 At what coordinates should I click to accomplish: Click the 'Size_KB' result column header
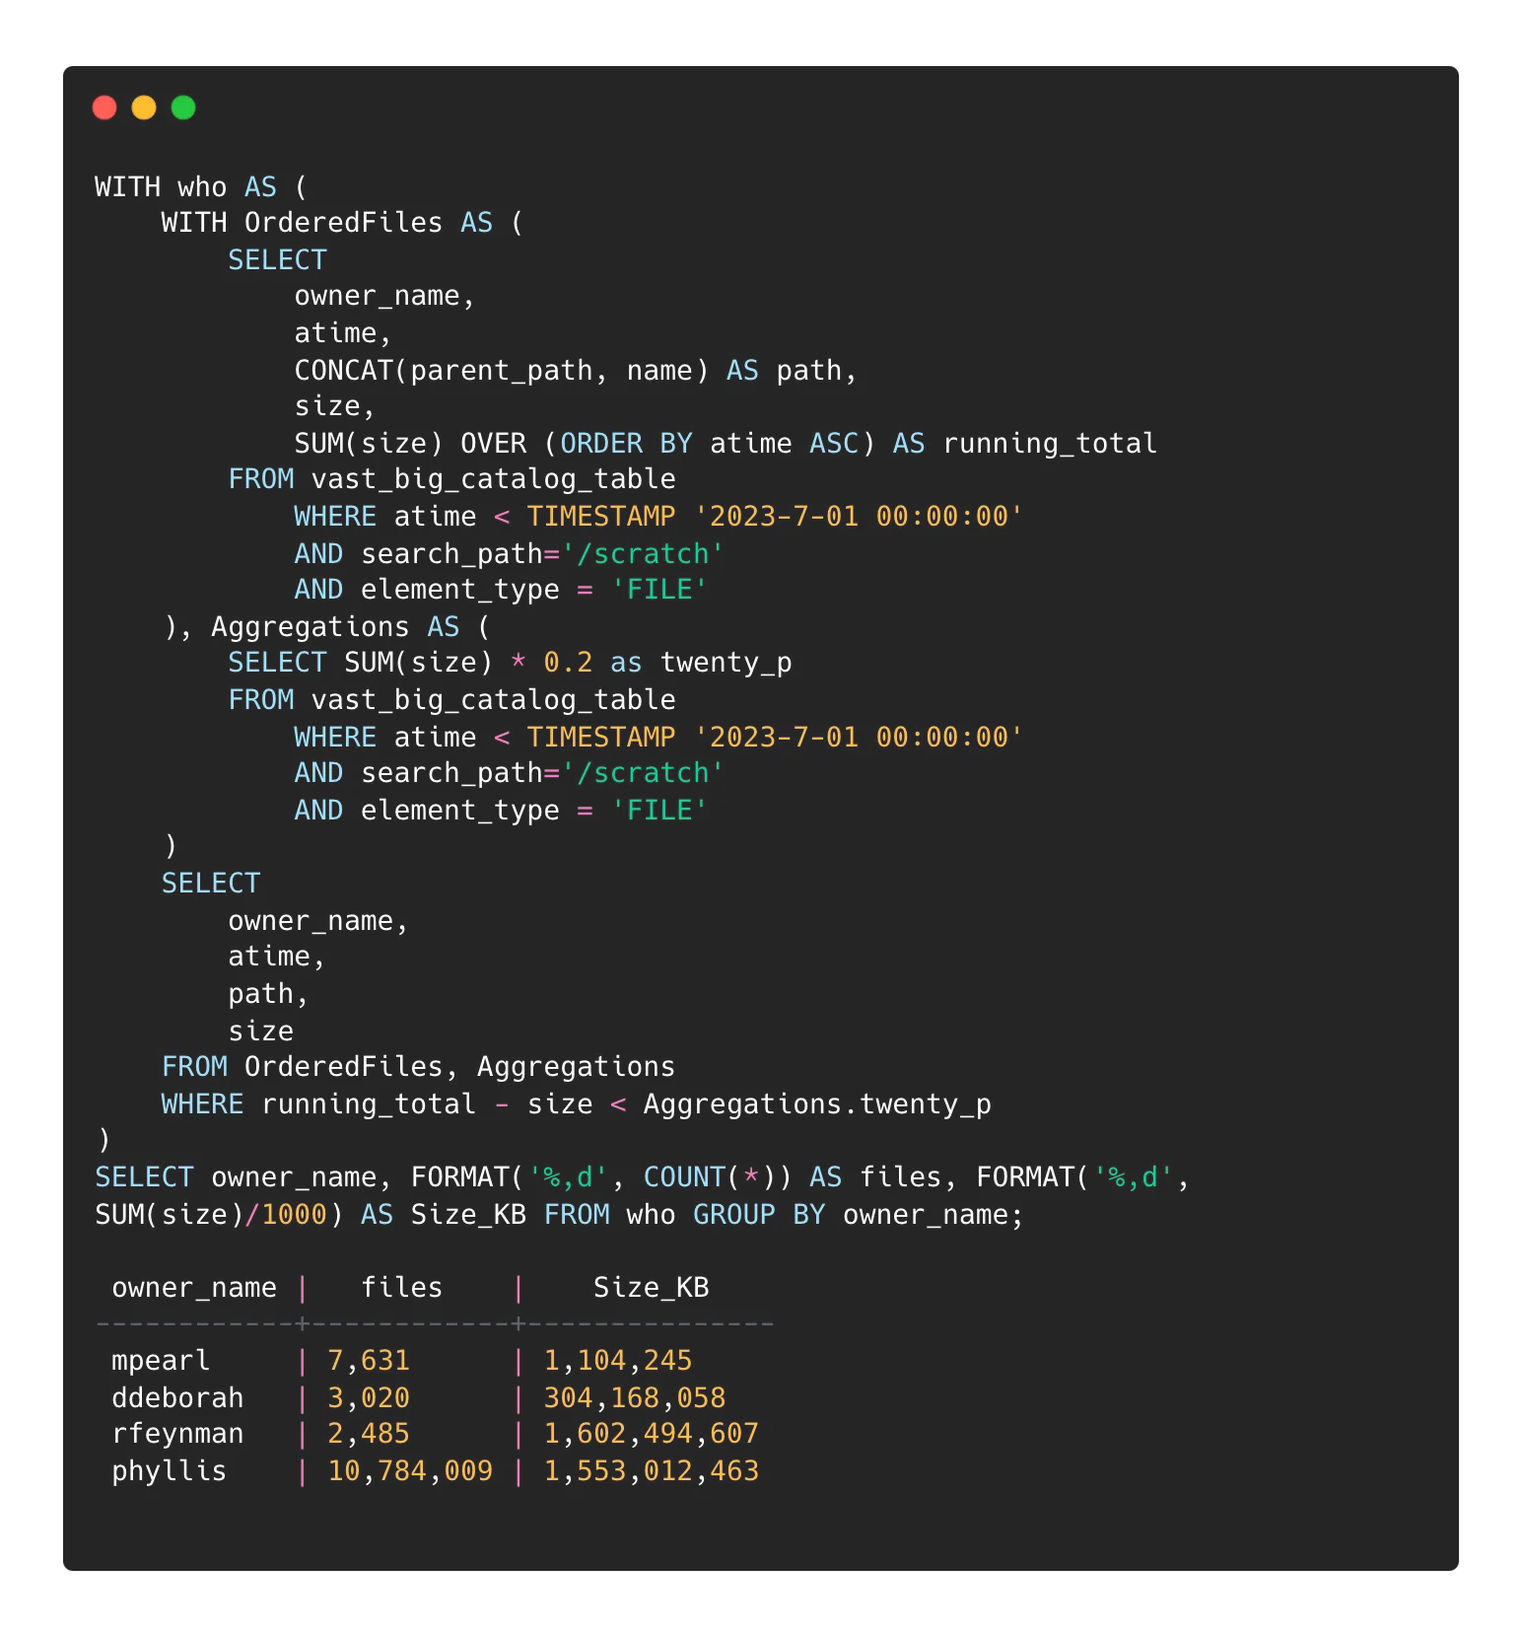click(651, 1288)
